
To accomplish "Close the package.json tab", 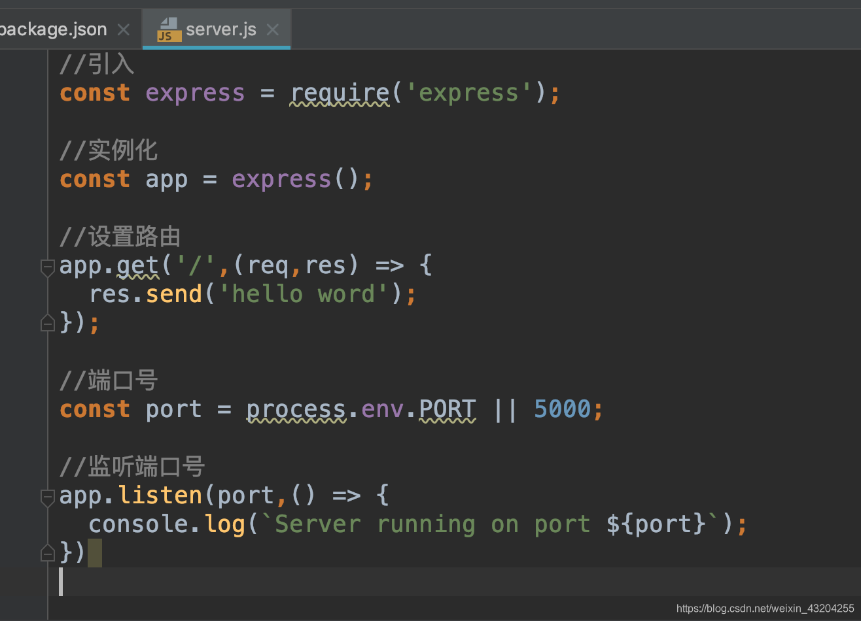I will tap(124, 29).
